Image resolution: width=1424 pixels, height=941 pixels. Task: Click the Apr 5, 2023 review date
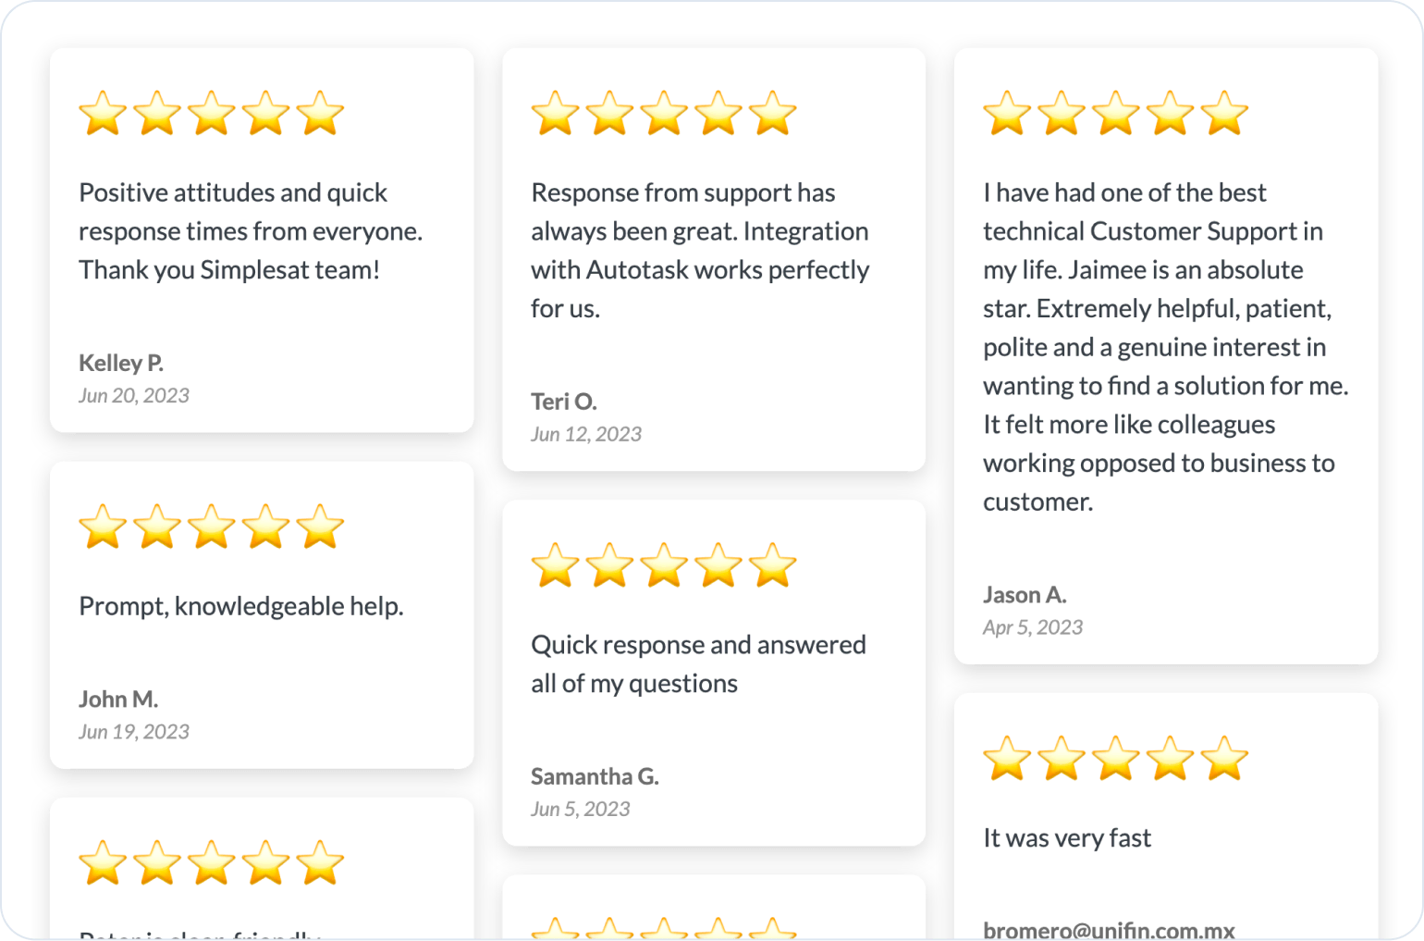(1033, 627)
